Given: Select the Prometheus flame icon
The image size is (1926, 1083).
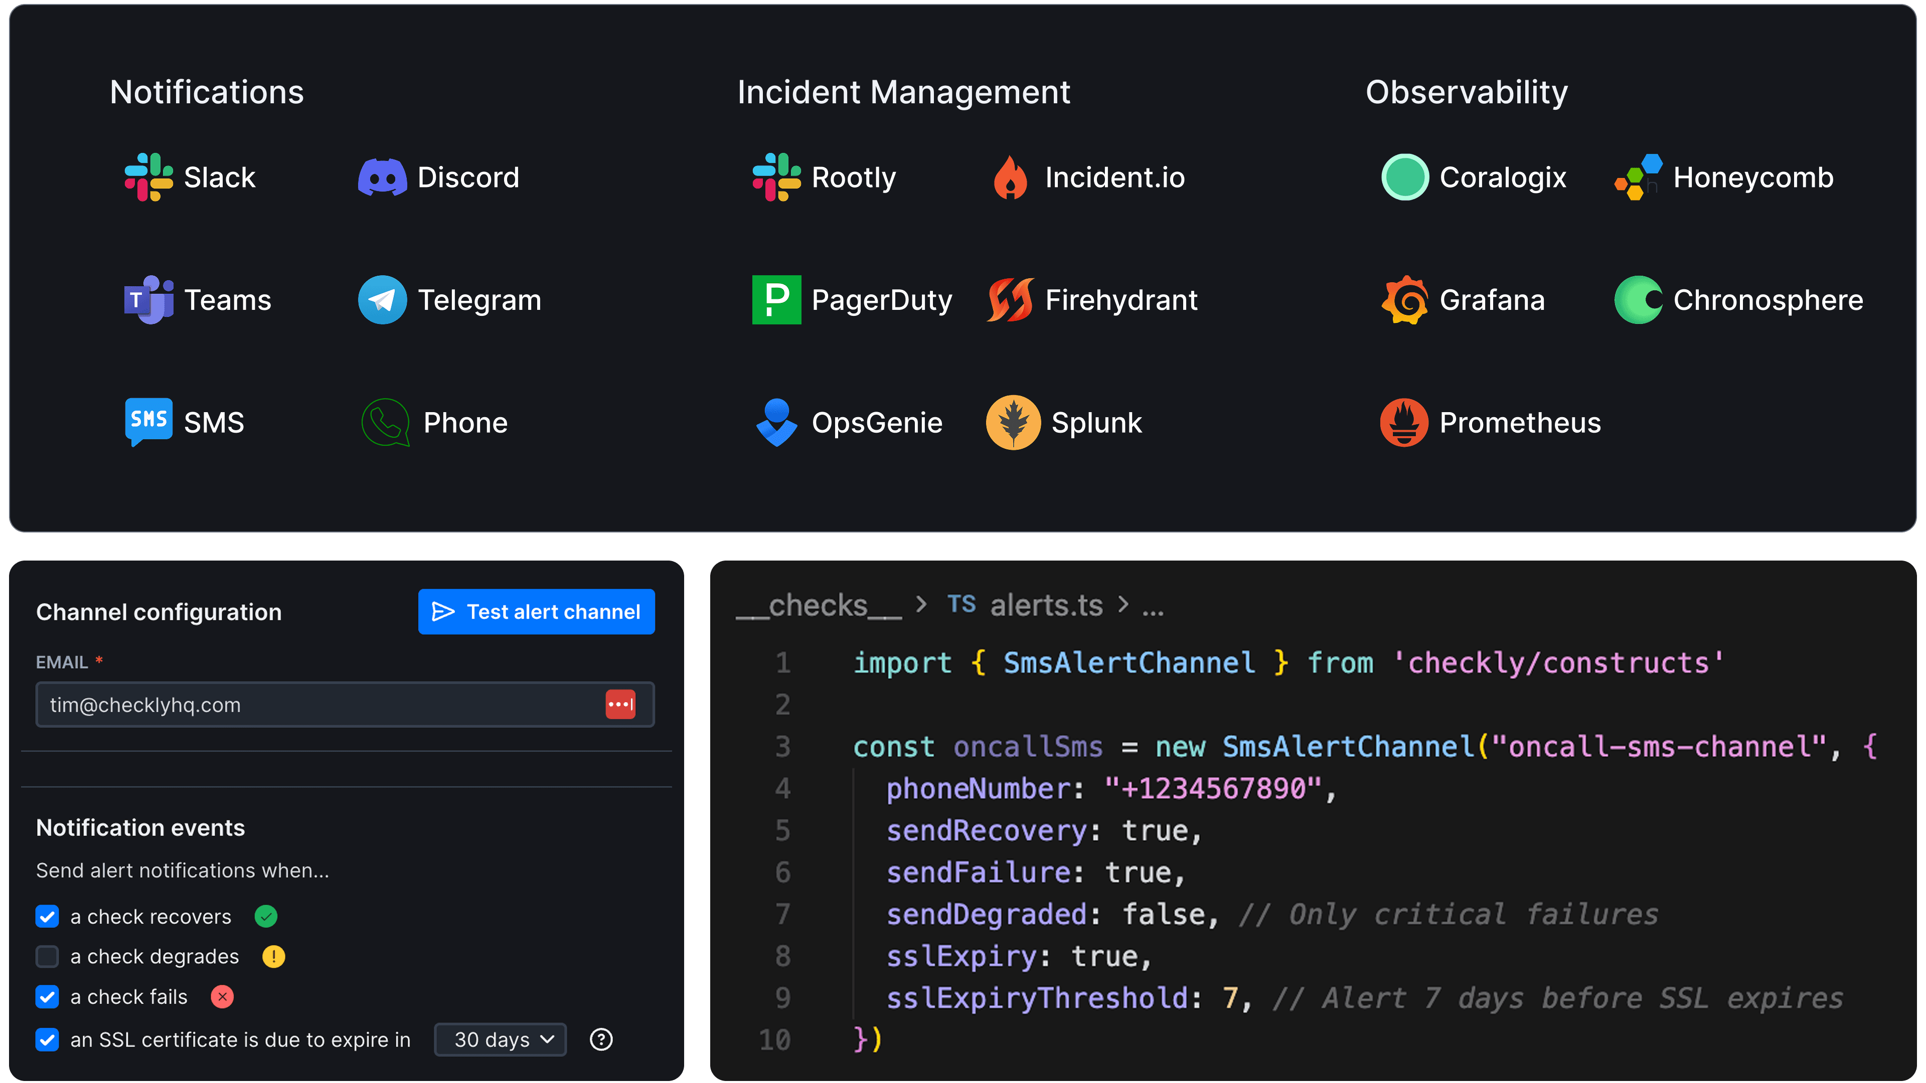Looking at the screenshot, I should coord(1404,422).
